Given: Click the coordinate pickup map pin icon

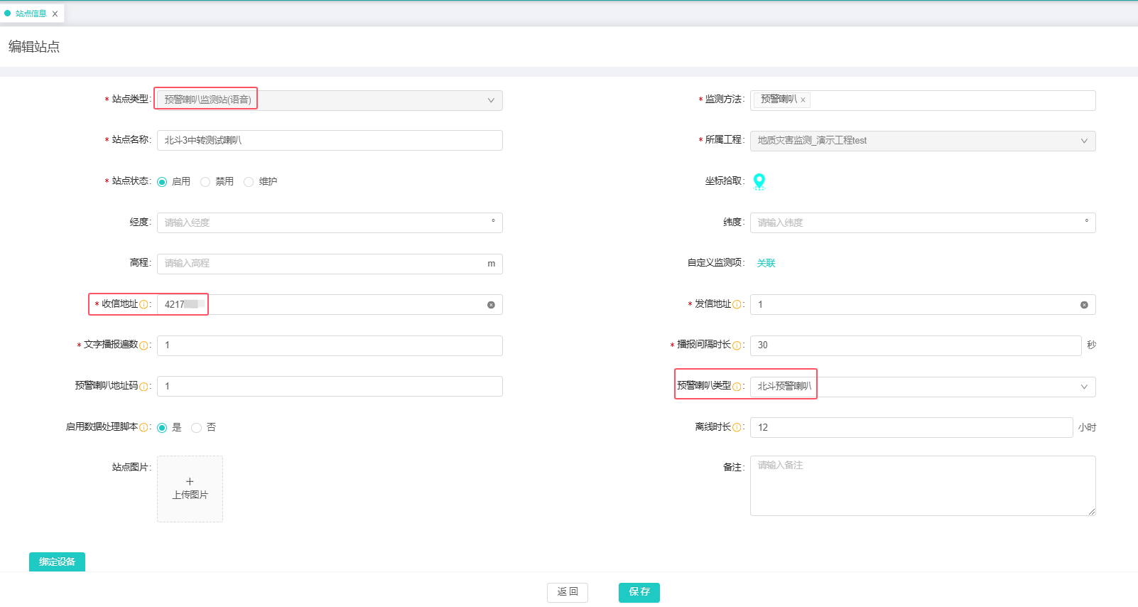Looking at the screenshot, I should (759, 181).
